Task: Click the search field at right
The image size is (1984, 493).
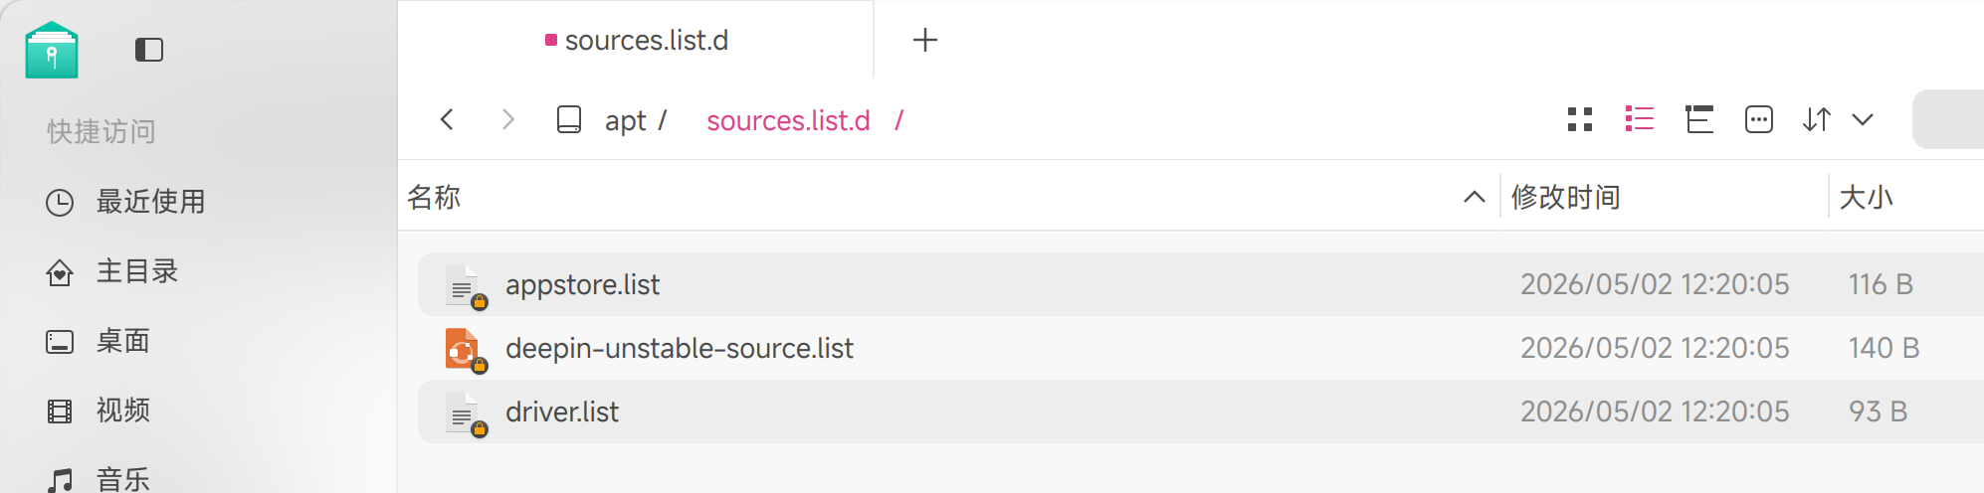Action: [1948, 119]
